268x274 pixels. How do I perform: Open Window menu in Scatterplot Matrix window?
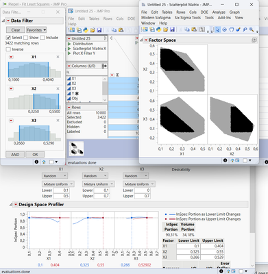148,23
